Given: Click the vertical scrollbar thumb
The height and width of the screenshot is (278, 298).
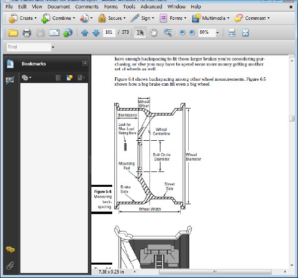Looking at the screenshot, I should point(292,118).
